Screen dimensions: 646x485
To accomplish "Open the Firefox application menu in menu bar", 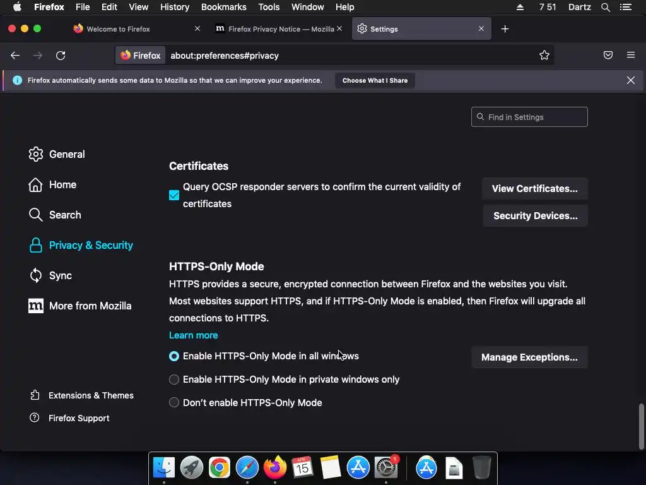I will point(49,7).
